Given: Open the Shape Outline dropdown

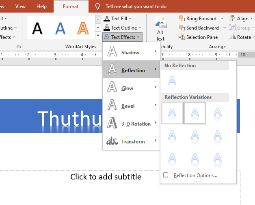Looking at the screenshot, I should point(8,28).
